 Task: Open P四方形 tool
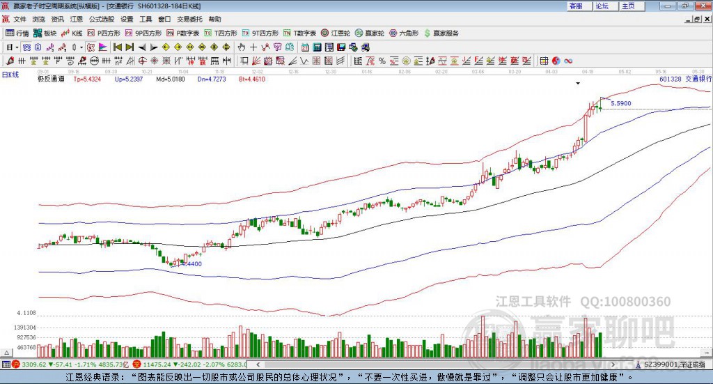[x=104, y=33]
